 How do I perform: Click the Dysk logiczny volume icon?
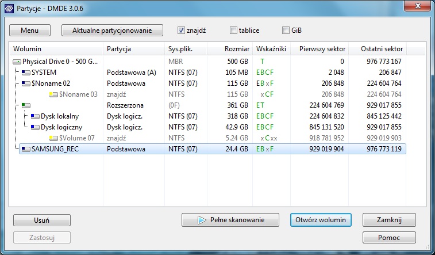click(35, 128)
